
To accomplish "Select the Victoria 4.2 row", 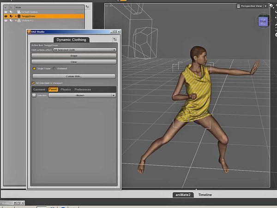I will (44, 20).
